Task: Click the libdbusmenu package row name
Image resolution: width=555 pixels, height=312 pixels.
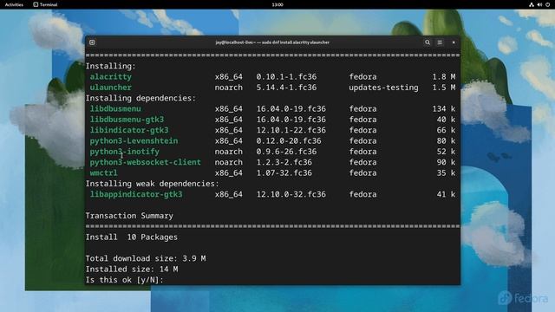Action: pyautogui.click(x=115, y=109)
